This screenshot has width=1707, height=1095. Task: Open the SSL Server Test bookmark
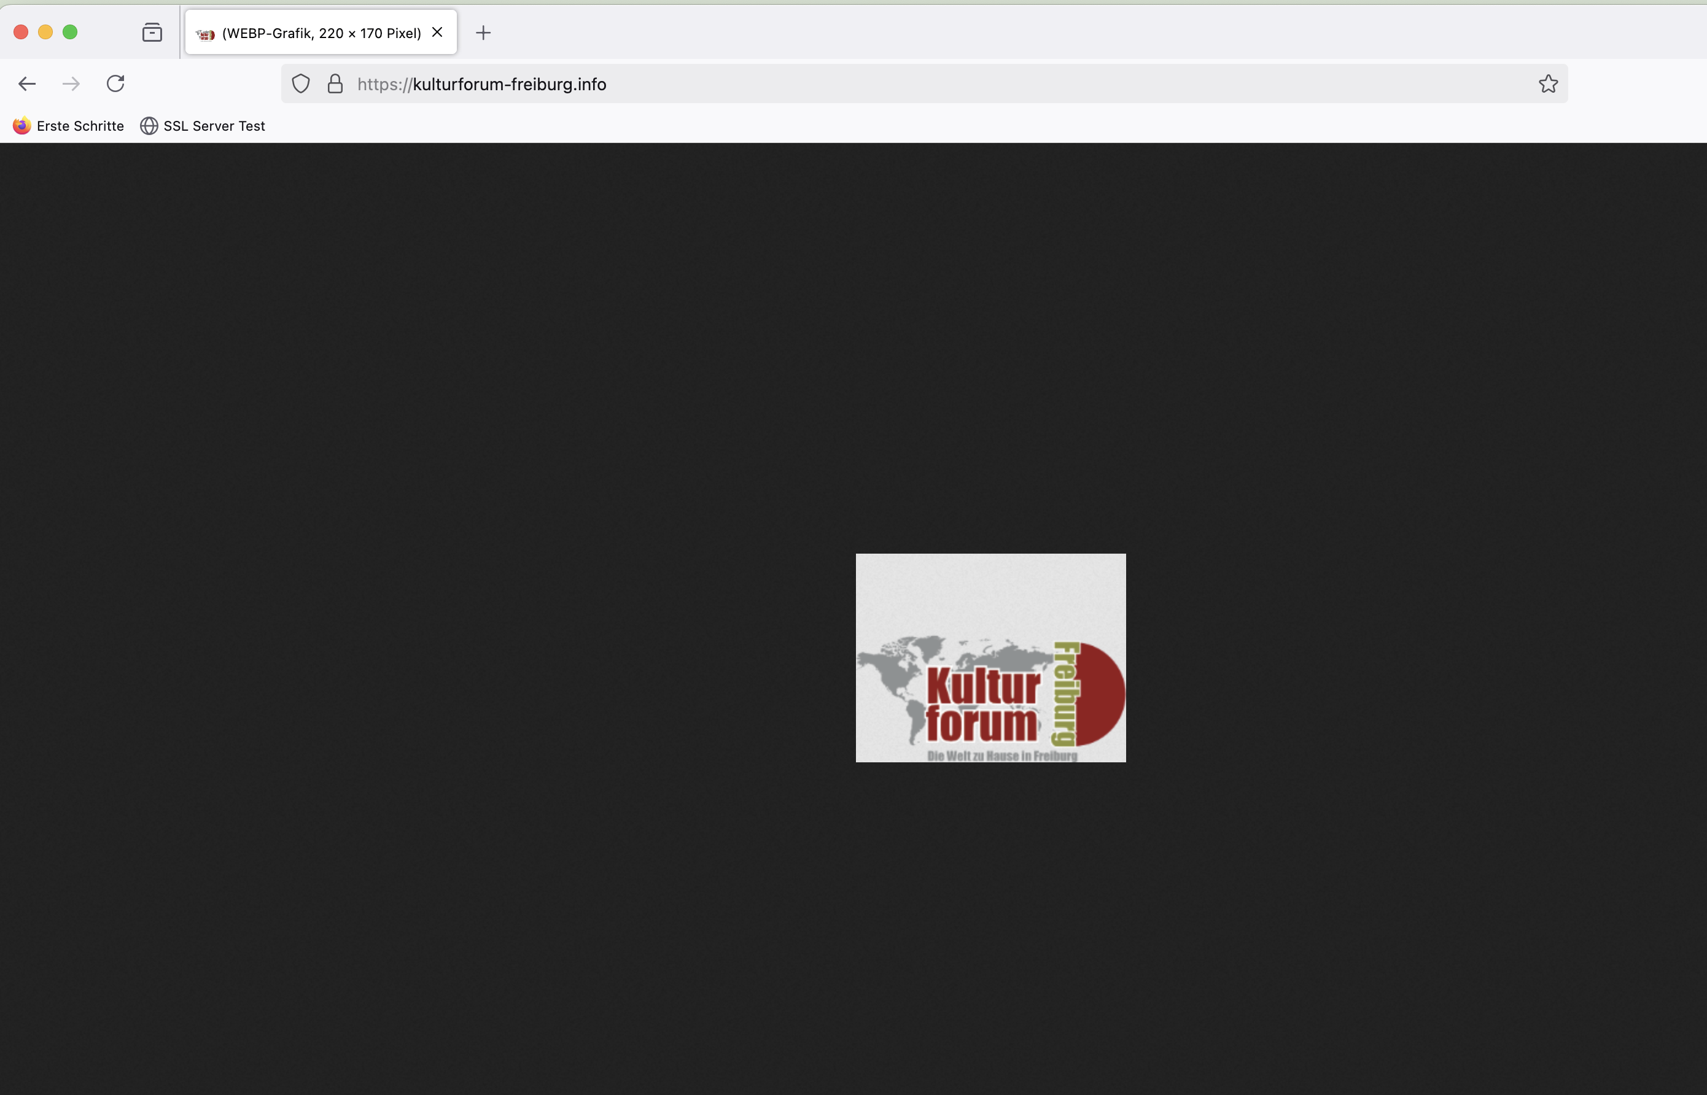click(x=214, y=126)
